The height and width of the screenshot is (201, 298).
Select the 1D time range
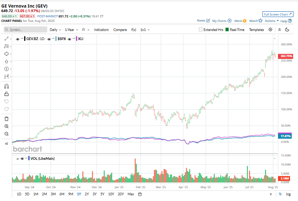click(19, 194)
